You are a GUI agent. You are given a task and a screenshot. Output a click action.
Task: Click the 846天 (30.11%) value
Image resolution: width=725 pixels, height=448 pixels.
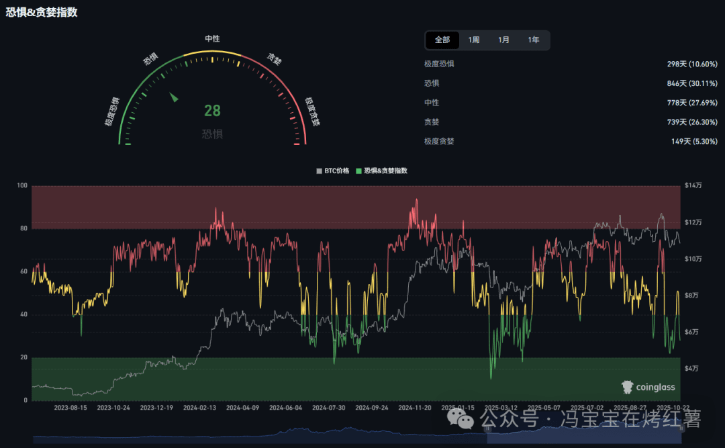692,83
